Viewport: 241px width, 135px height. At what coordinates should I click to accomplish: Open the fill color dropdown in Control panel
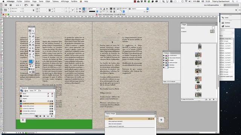point(86,9)
